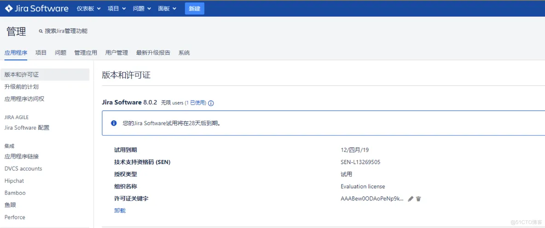Screen dimensions: 545x228
Task: Click the 1 已使用 users link
Action: (x=196, y=103)
